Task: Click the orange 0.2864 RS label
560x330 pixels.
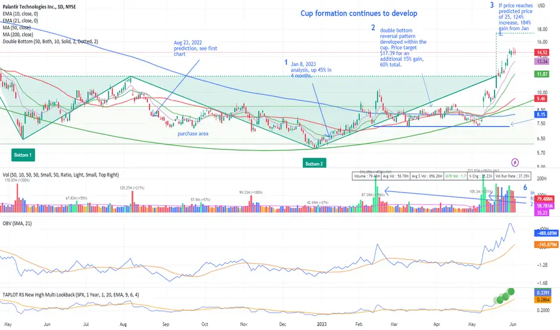Action: (x=543, y=300)
